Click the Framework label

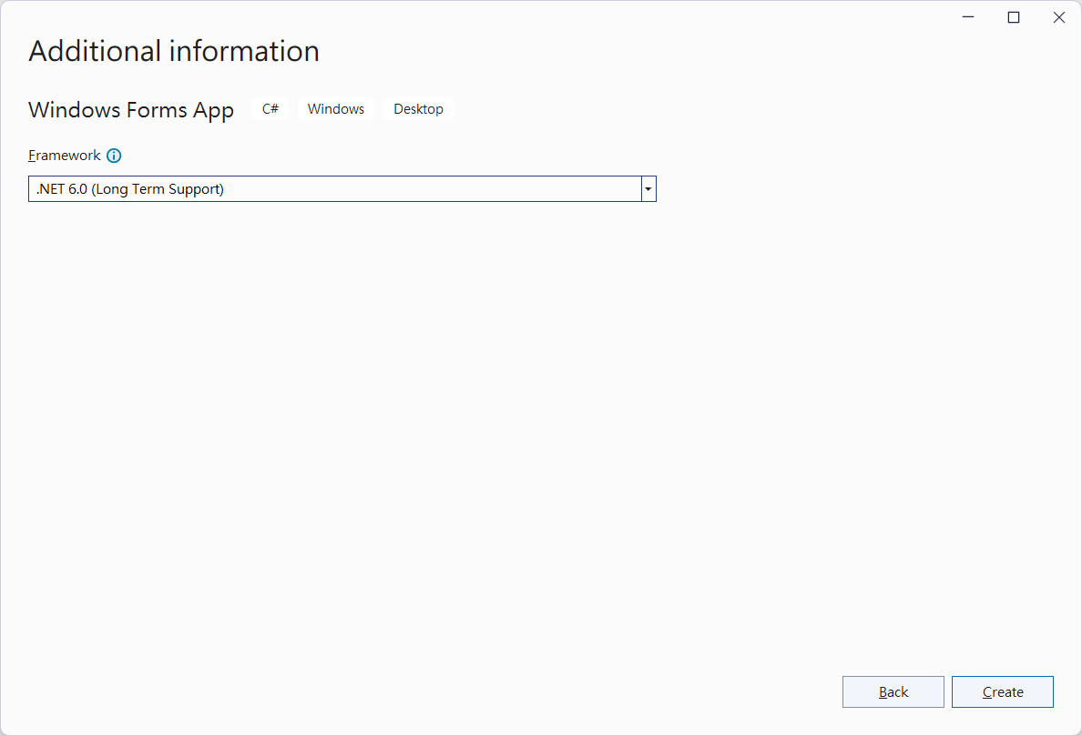(x=64, y=156)
